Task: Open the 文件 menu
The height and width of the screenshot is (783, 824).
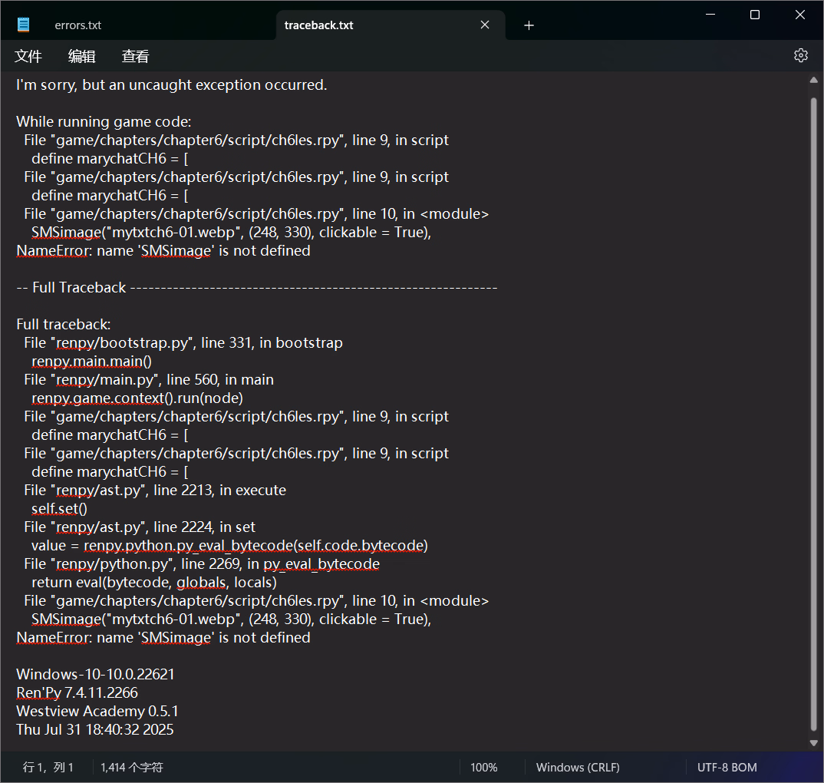Action: 28,56
